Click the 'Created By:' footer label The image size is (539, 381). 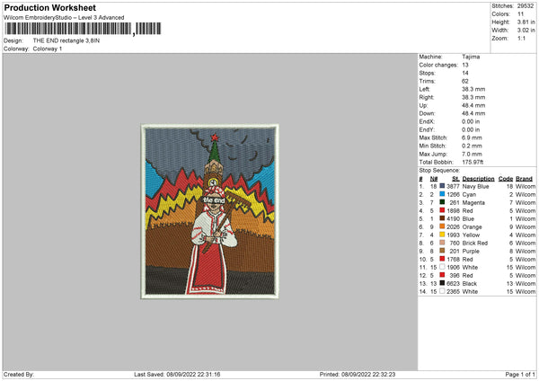pos(19,374)
